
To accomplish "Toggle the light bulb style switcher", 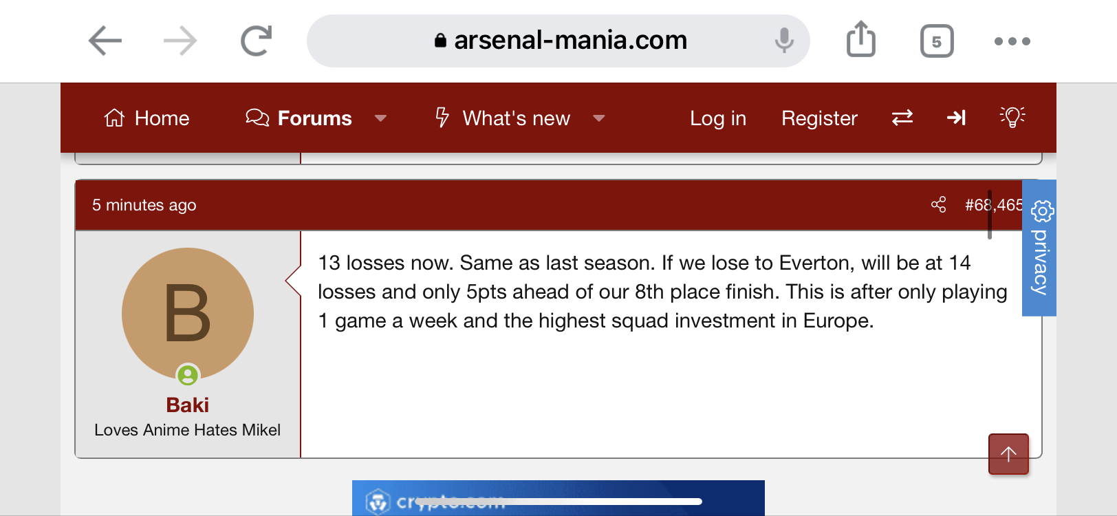I will pos(1012,117).
